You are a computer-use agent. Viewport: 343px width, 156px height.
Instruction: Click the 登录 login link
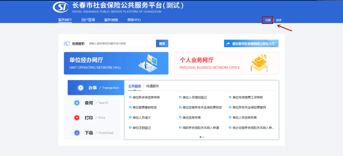(x=279, y=20)
